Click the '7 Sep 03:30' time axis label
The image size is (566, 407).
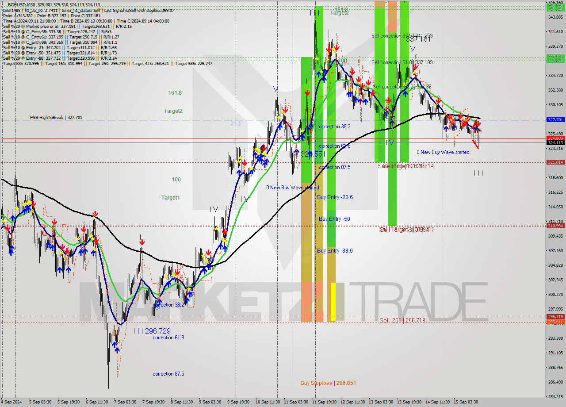tap(126, 402)
